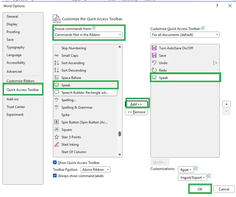The image size is (236, 197).
Task: Click the command list scrollbar thumb
Action: (x=120, y=134)
